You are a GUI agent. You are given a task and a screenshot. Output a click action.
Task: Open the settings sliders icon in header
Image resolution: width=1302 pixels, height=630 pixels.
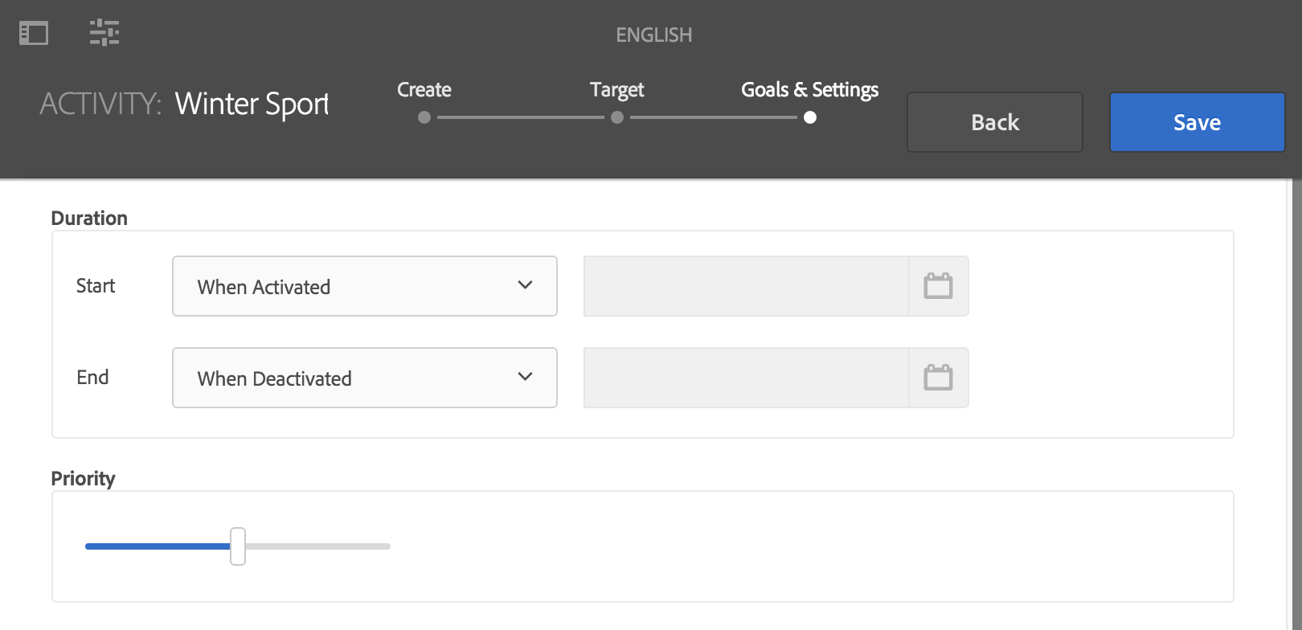click(104, 33)
